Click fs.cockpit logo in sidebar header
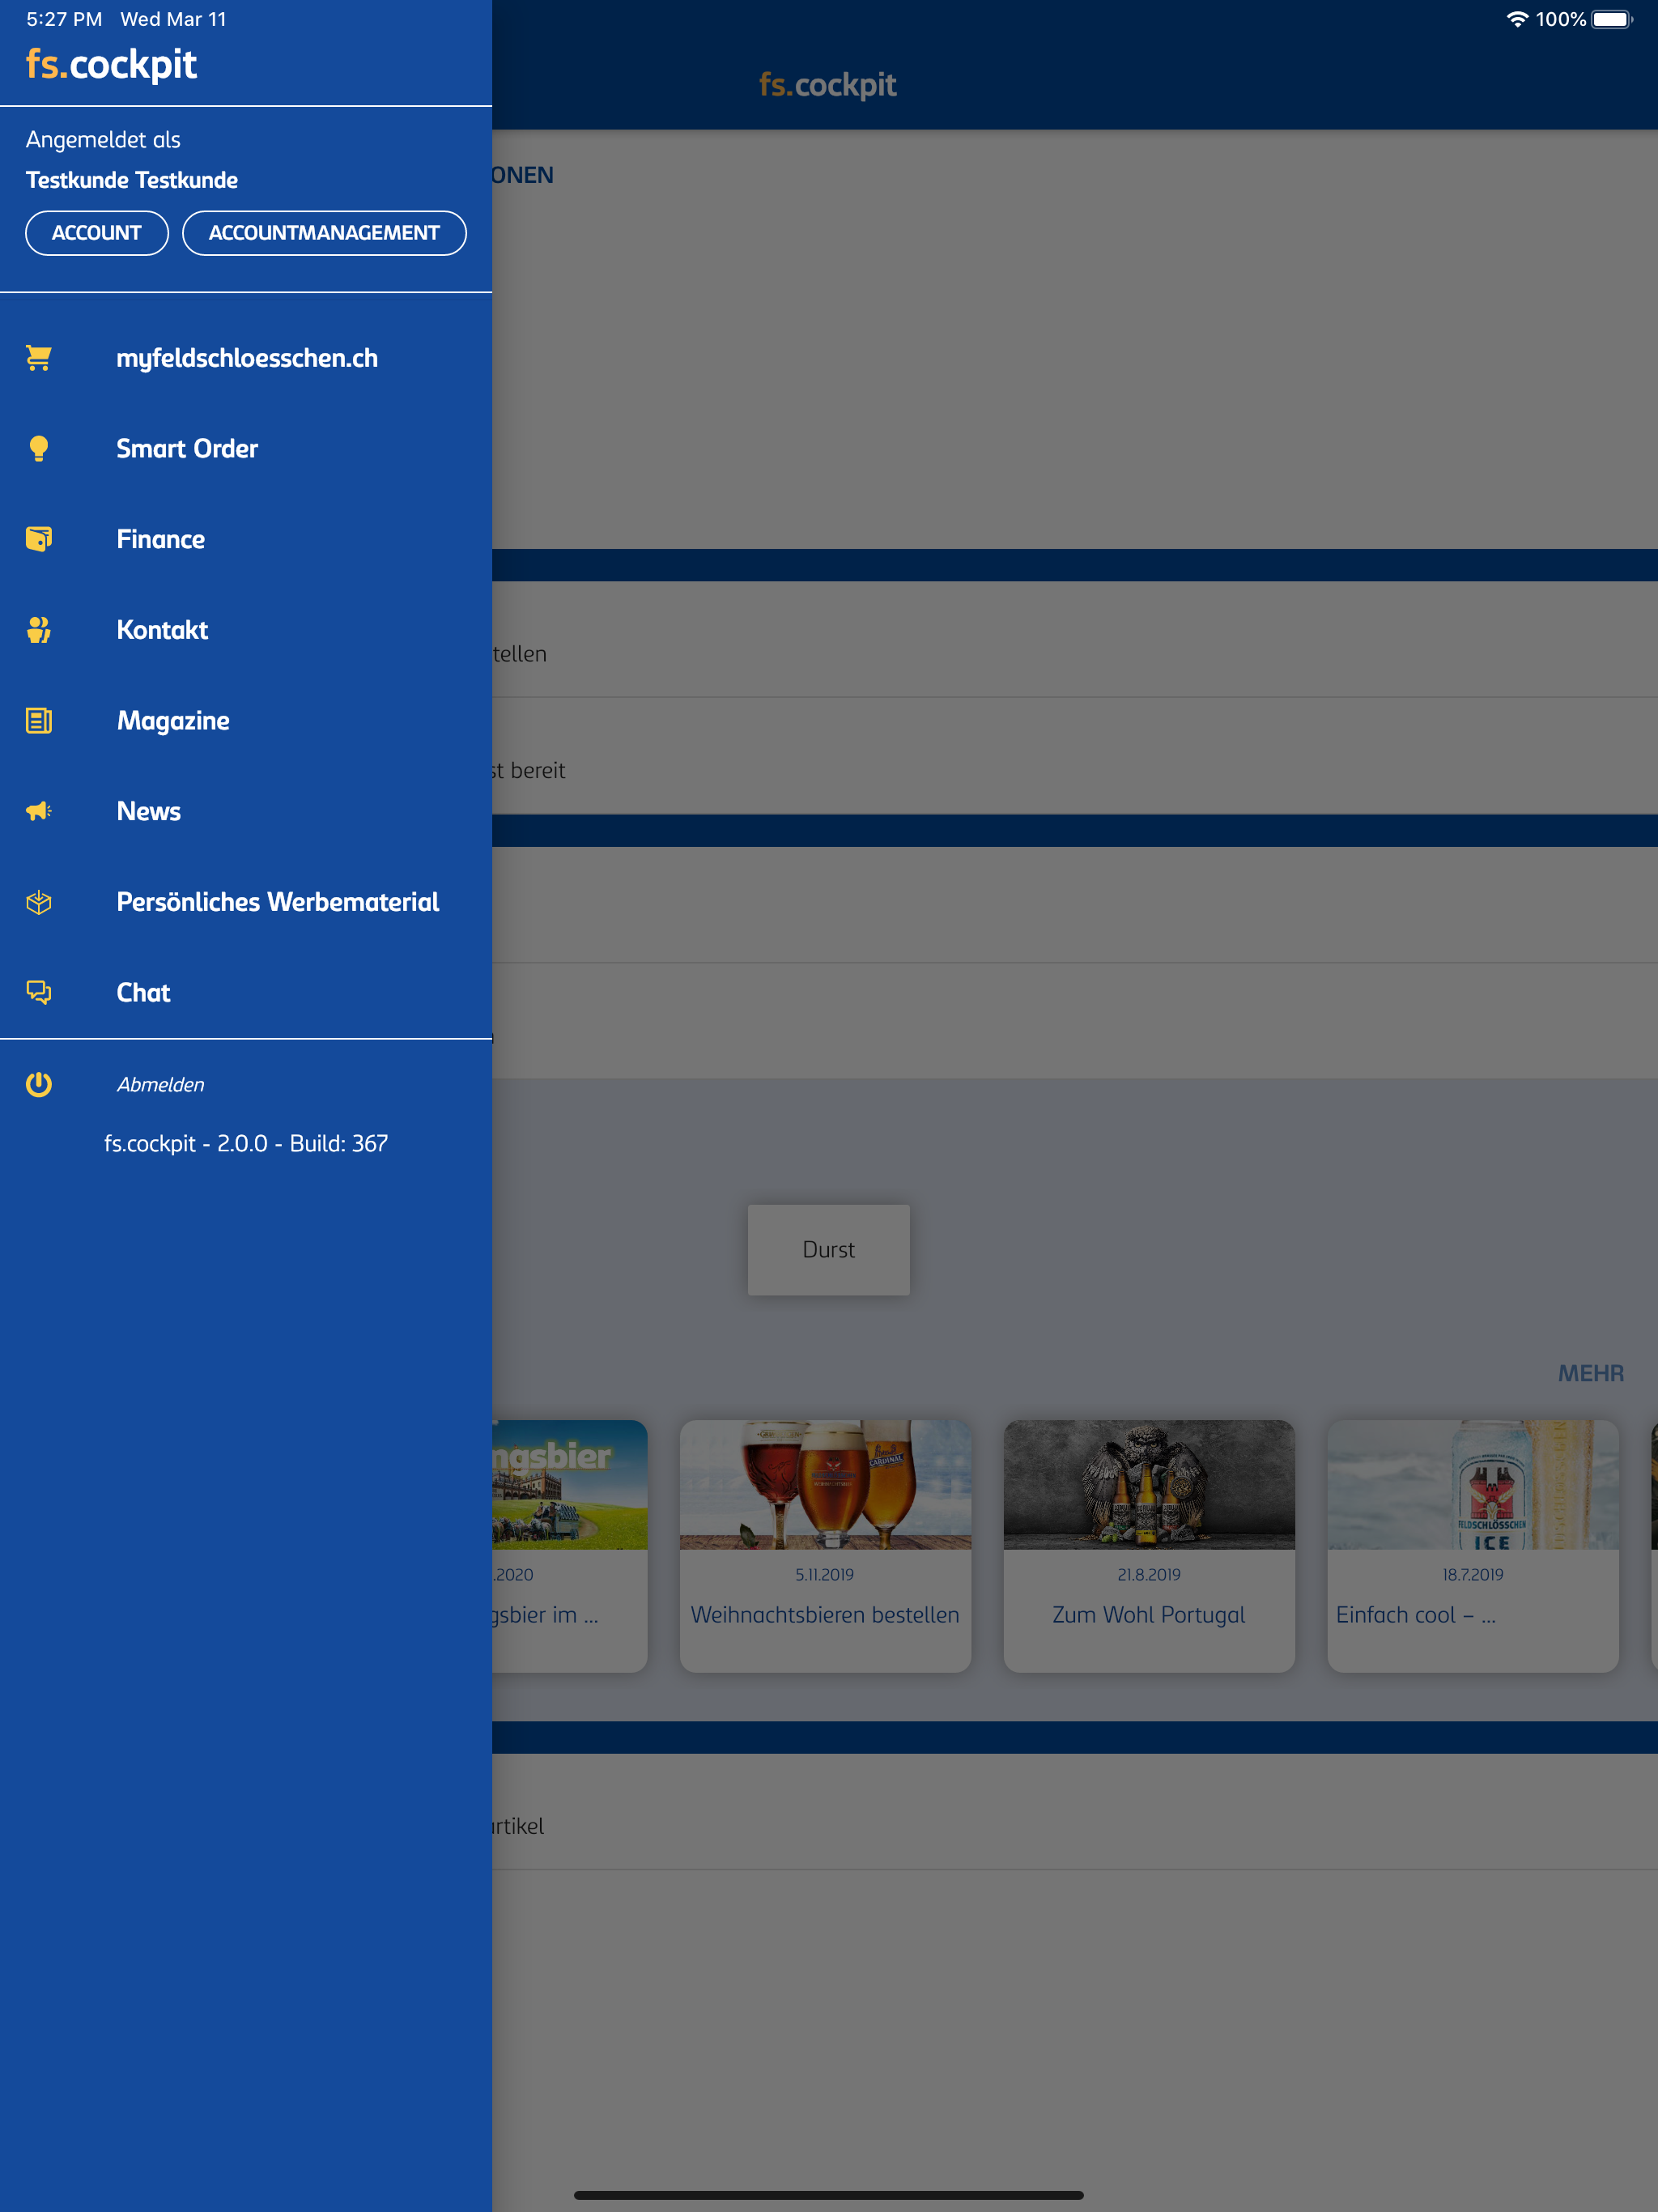 (111, 64)
